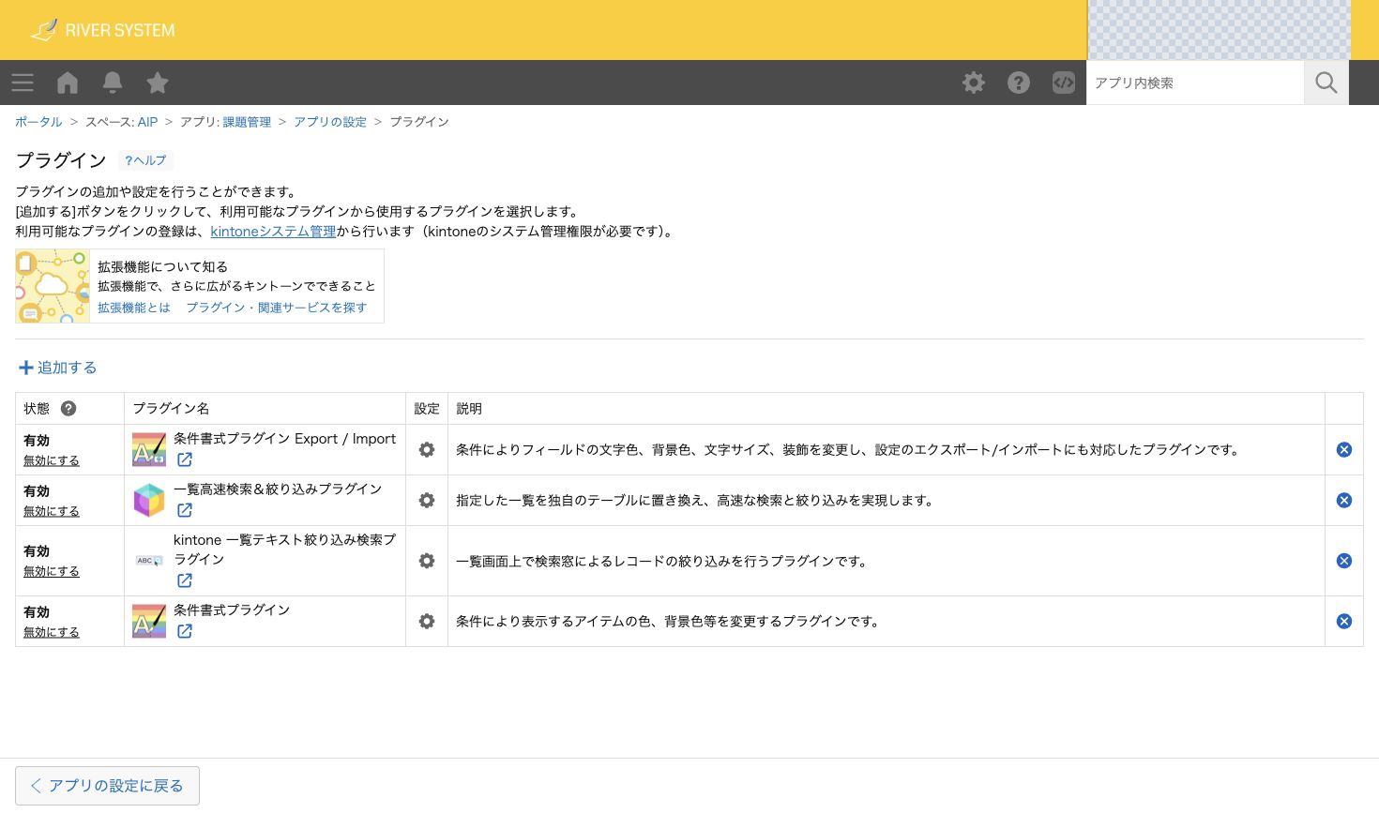1379x813 pixels.
Task: Click the プラグイン名 column header
Action: click(171, 409)
